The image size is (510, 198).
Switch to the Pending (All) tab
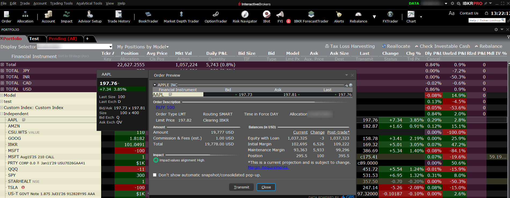[x=63, y=39]
